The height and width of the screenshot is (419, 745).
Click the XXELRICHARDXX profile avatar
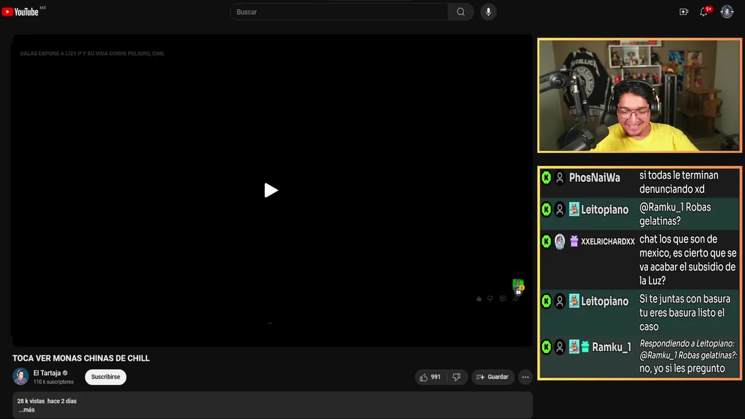click(x=560, y=242)
